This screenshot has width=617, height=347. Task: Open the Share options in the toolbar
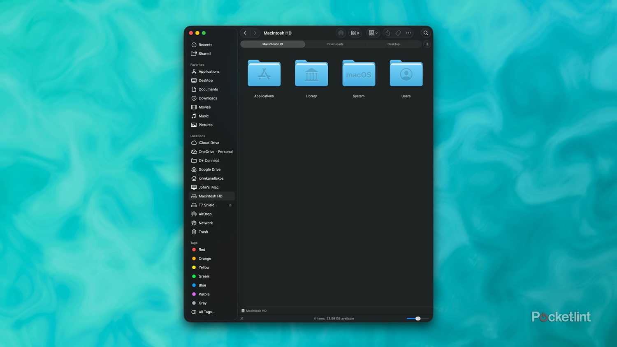click(x=387, y=33)
